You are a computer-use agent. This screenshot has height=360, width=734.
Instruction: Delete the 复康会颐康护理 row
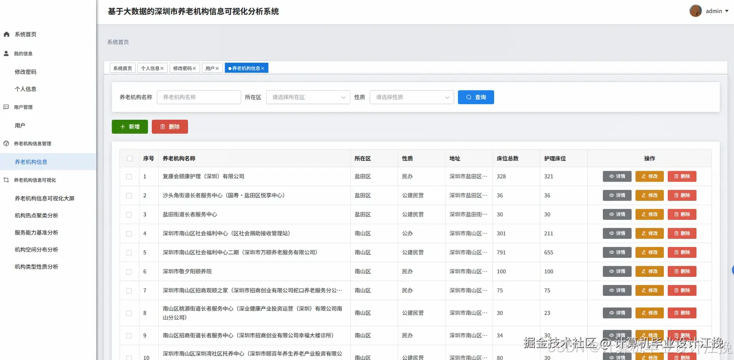[x=682, y=177]
